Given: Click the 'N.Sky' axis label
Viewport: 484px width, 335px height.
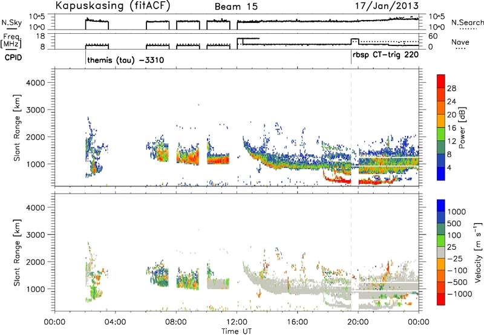Looking at the screenshot, I should tap(11, 22).
